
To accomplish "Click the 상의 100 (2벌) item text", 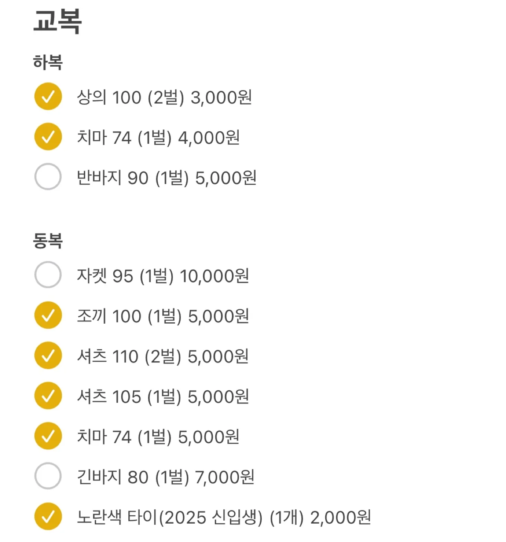I will 164,97.
